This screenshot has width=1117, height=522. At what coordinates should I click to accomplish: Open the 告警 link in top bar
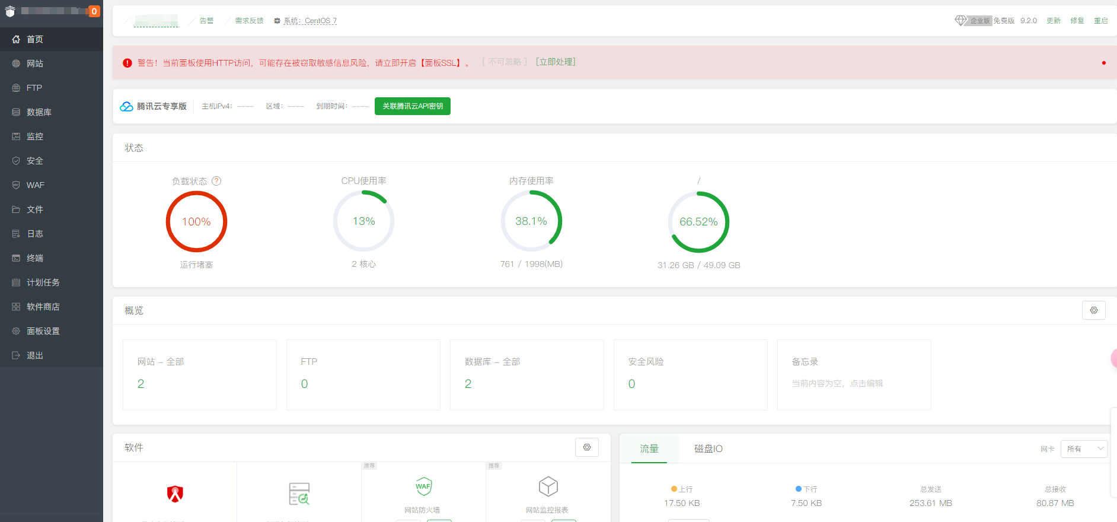(x=206, y=21)
